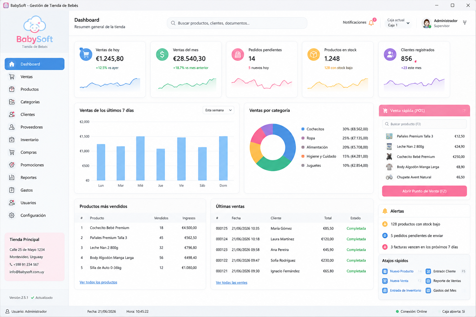Go to Dashboard in the sidebar
Image resolution: width=476 pixels, height=317 pixels.
34,64
